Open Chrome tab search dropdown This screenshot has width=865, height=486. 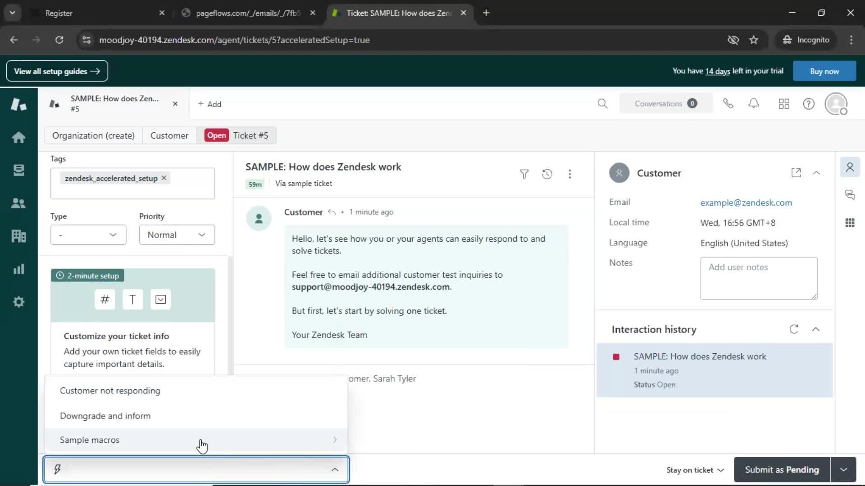tap(13, 13)
